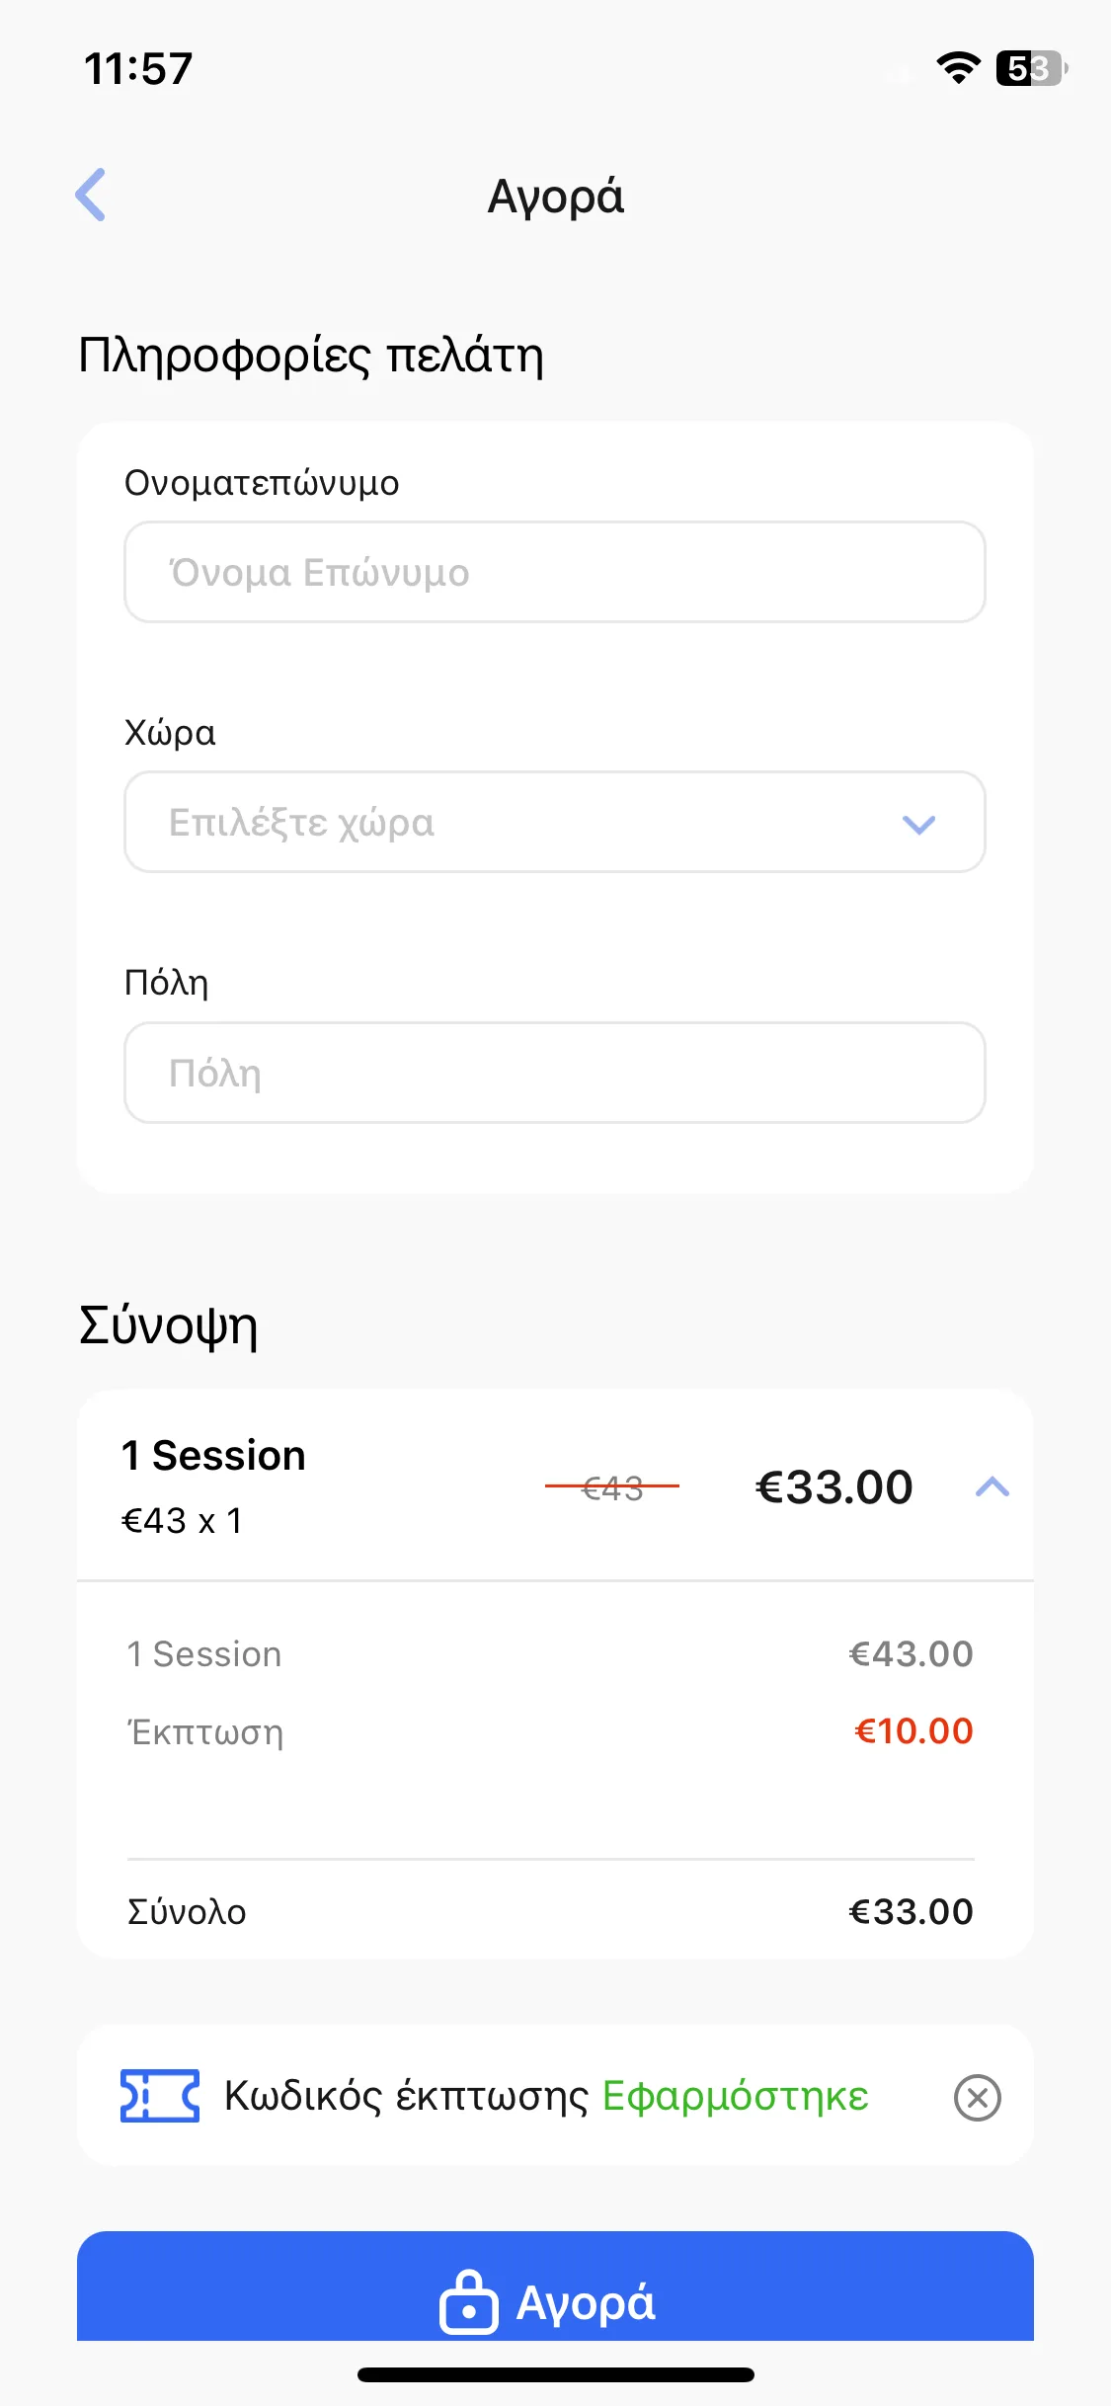Remove applied discount code with X icon
The height and width of the screenshot is (2406, 1111).
978,2097
